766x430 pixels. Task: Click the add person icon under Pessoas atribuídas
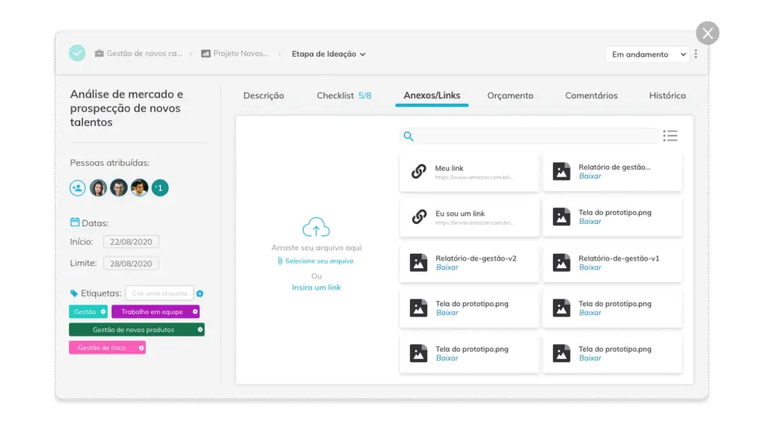[x=78, y=188]
